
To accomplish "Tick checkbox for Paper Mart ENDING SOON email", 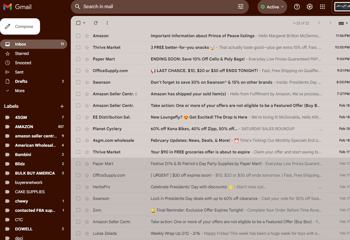I will (x=78, y=59).
